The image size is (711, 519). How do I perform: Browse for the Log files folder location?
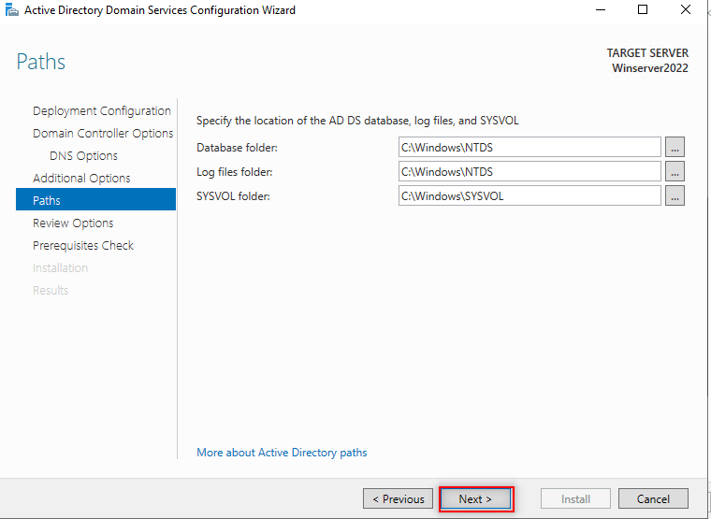pos(675,172)
